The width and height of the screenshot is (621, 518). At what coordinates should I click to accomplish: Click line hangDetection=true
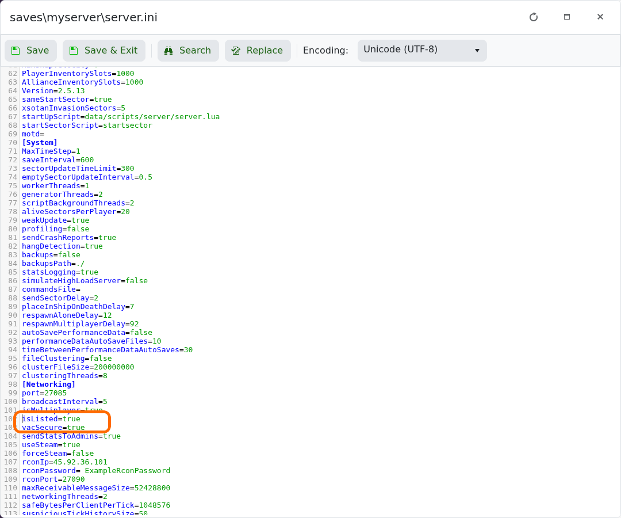pos(62,246)
